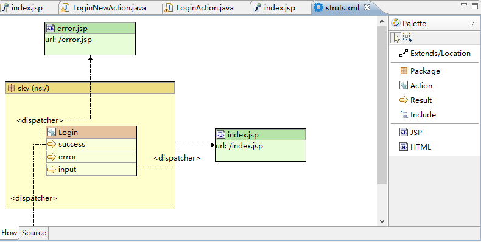Collapse the Palette with the triangle arrow
The width and height of the screenshot is (481, 242).
472,23
